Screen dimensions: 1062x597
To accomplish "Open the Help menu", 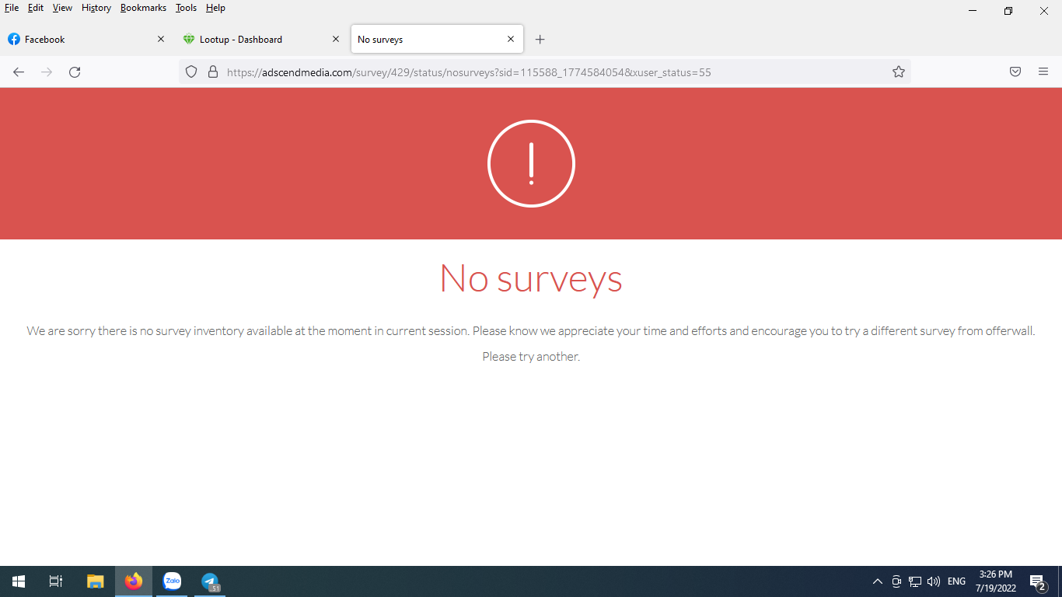I will point(215,8).
